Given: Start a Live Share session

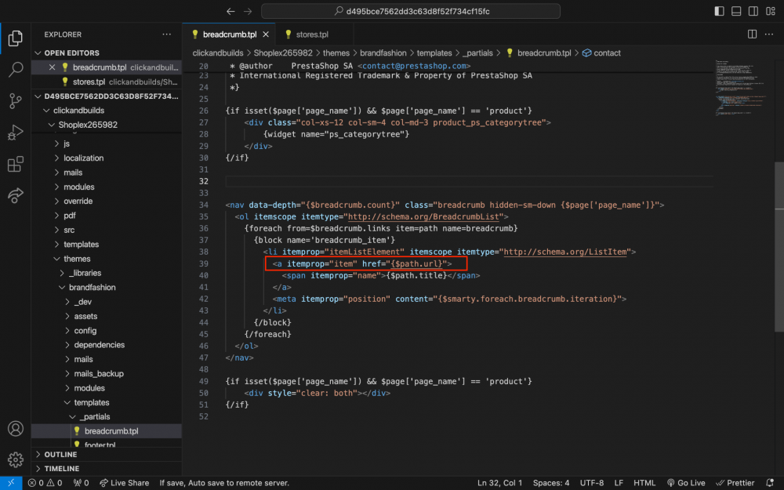Looking at the screenshot, I should pyautogui.click(x=124, y=482).
